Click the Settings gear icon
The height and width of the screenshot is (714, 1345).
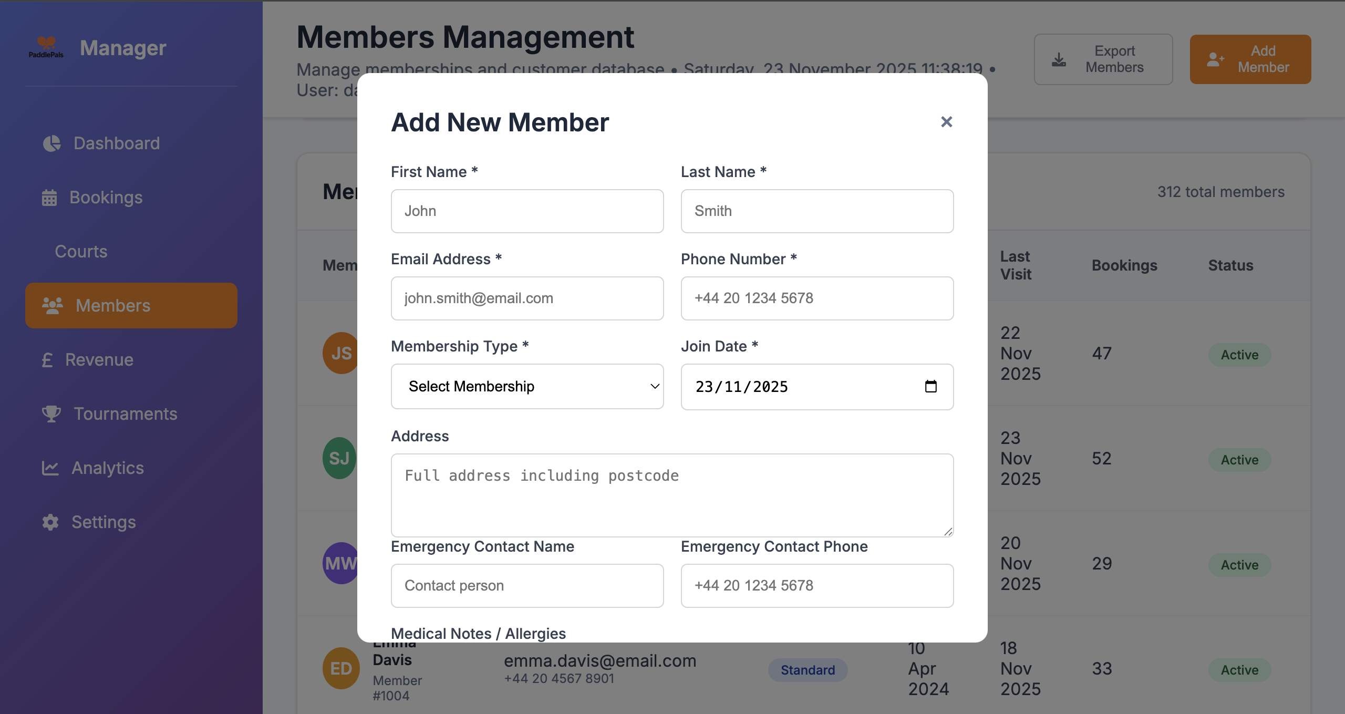click(x=50, y=522)
